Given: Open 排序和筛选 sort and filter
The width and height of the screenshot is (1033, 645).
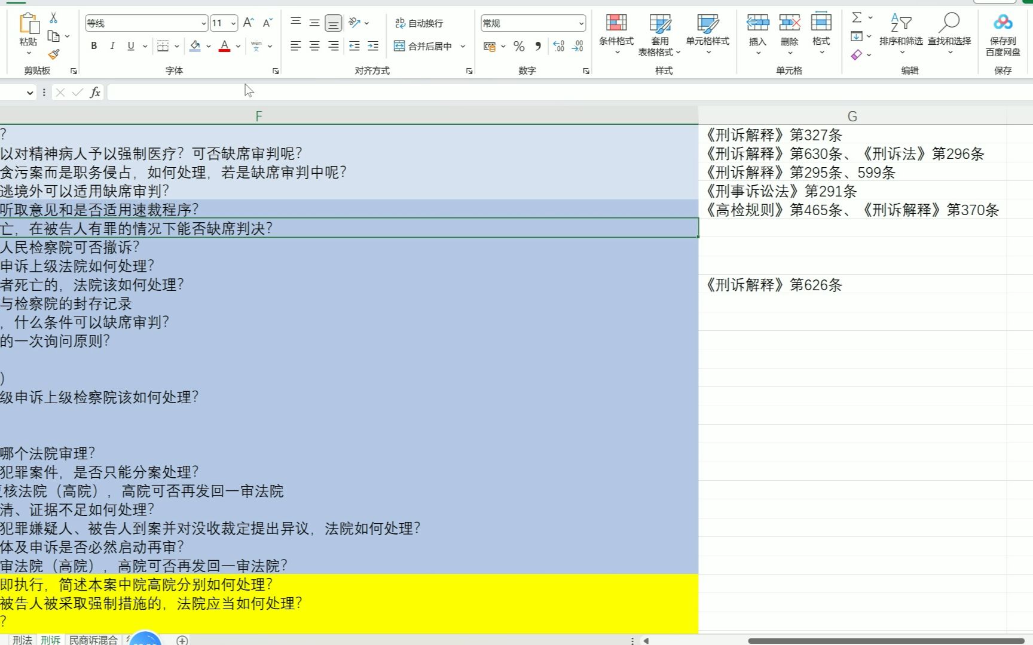Looking at the screenshot, I should pos(901,34).
